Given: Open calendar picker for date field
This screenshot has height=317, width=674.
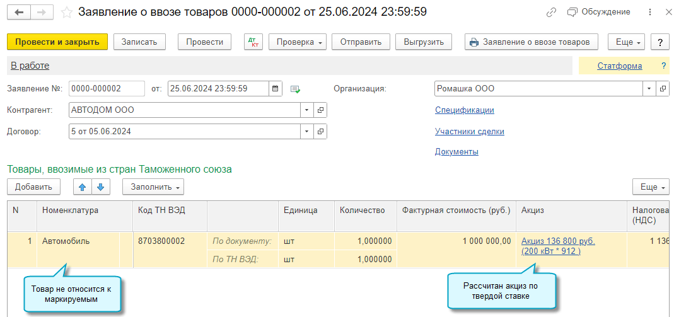Looking at the screenshot, I should (x=276, y=89).
